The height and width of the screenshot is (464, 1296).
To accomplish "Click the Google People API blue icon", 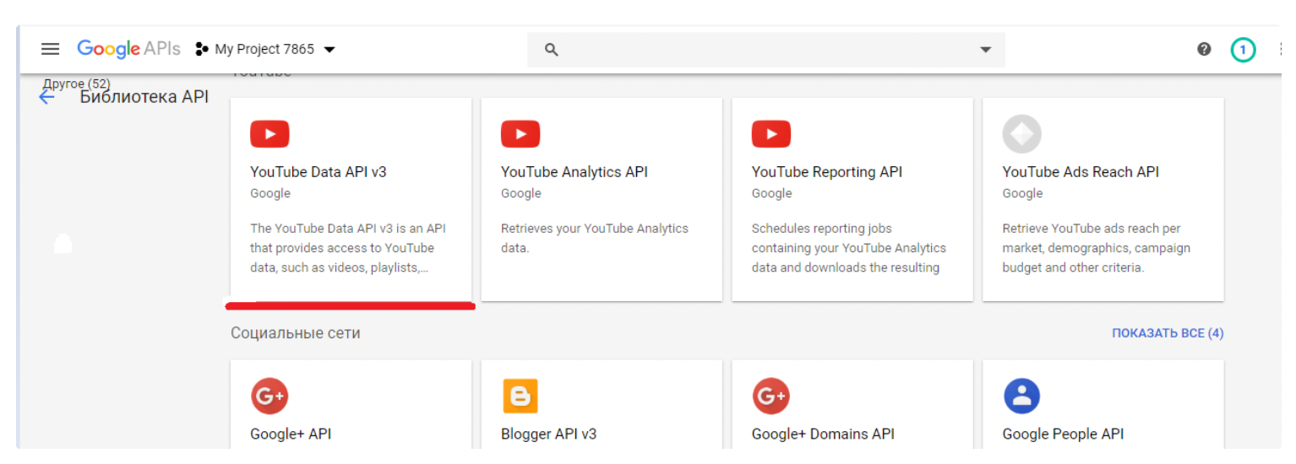I will coord(1022,397).
